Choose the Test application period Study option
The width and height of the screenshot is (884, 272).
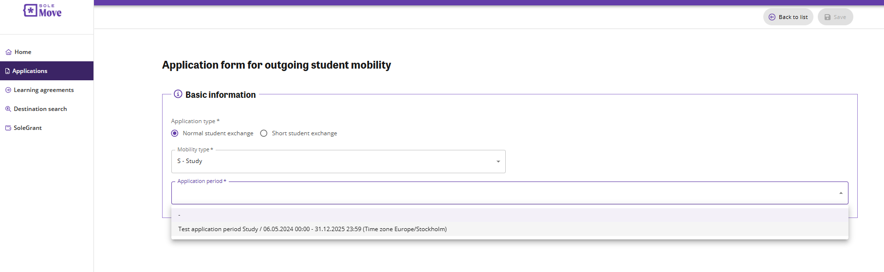pos(313,229)
